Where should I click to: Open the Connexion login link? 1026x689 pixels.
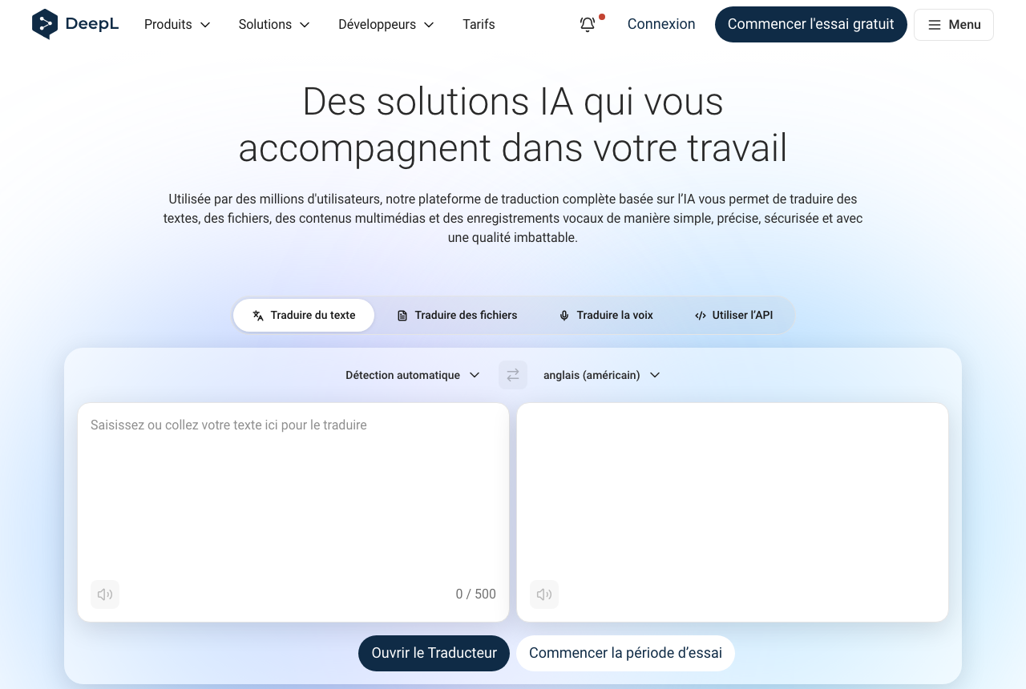click(x=661, y=24)
